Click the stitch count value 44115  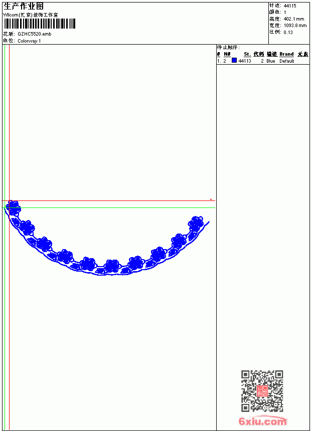(290, 6)
